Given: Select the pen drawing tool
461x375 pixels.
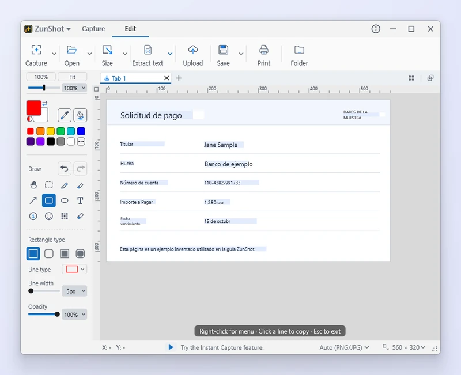Looking at the screenshot, I should click(65, 185).
